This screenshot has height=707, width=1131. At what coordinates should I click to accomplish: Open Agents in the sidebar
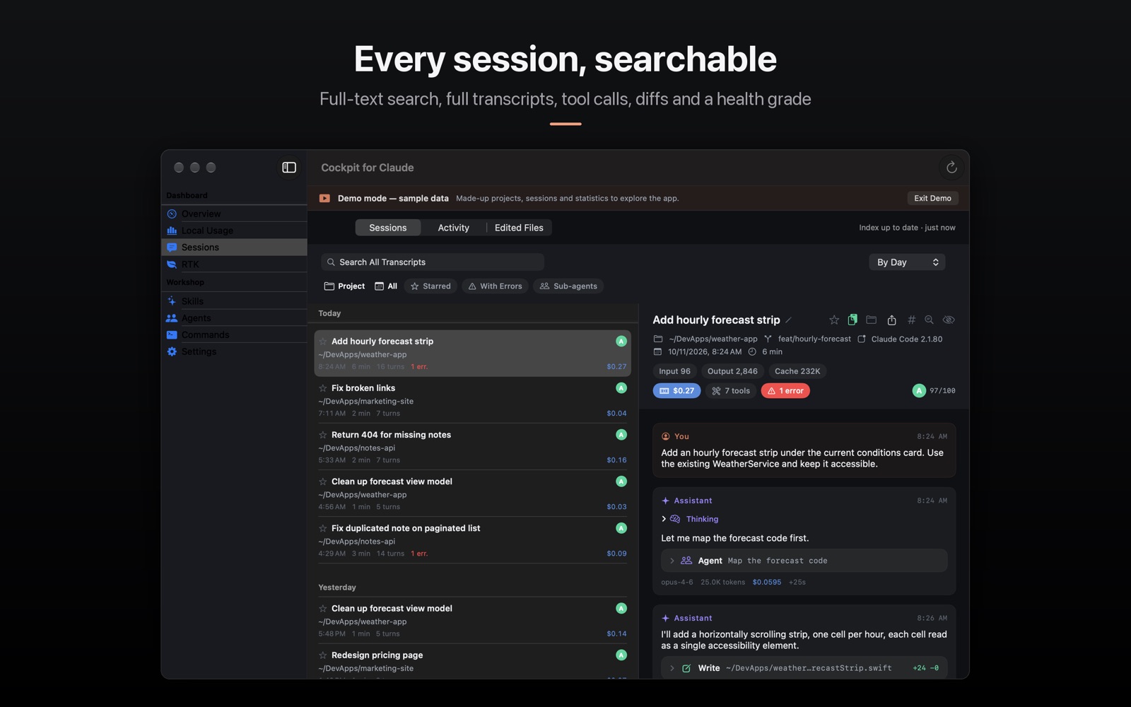[234, 318]
